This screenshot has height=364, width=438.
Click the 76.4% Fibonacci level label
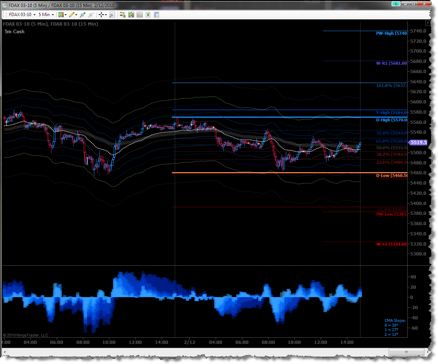pyautogui.click(x=391, y=133)
